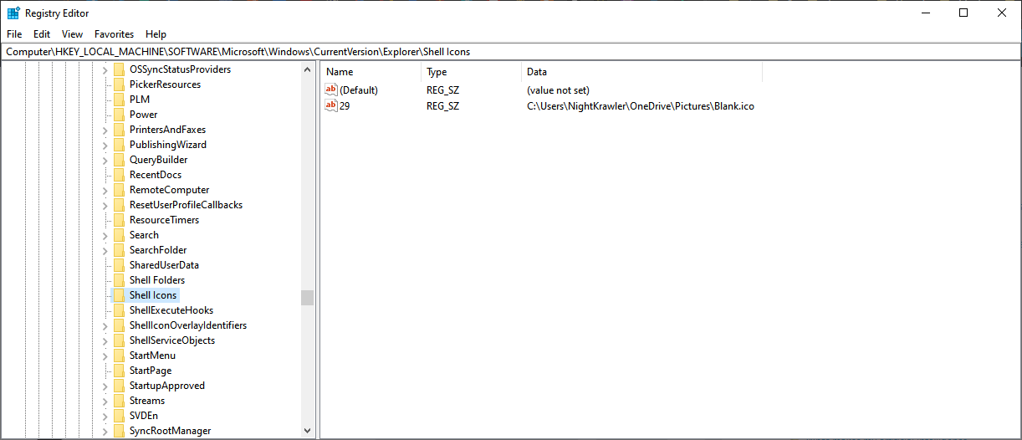Viewport: 1022px width, 440px height.
Task: Expand the RemoteComputer key
Action: coord(105,190)
